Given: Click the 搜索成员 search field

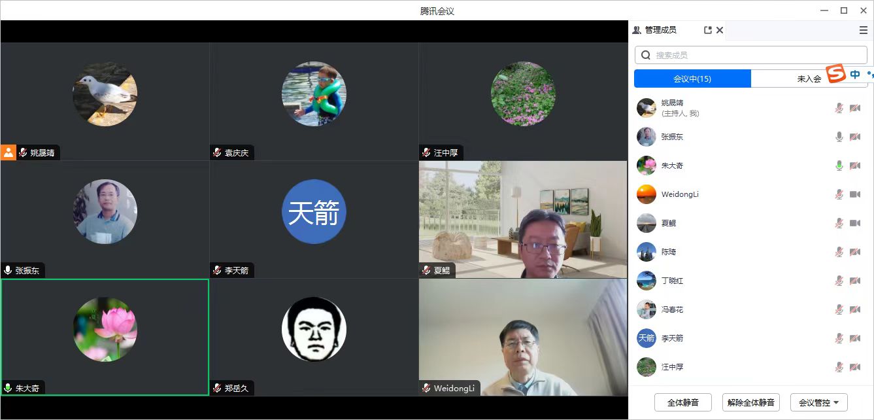Looking at the screenshot, I should (x=751, y=55).
